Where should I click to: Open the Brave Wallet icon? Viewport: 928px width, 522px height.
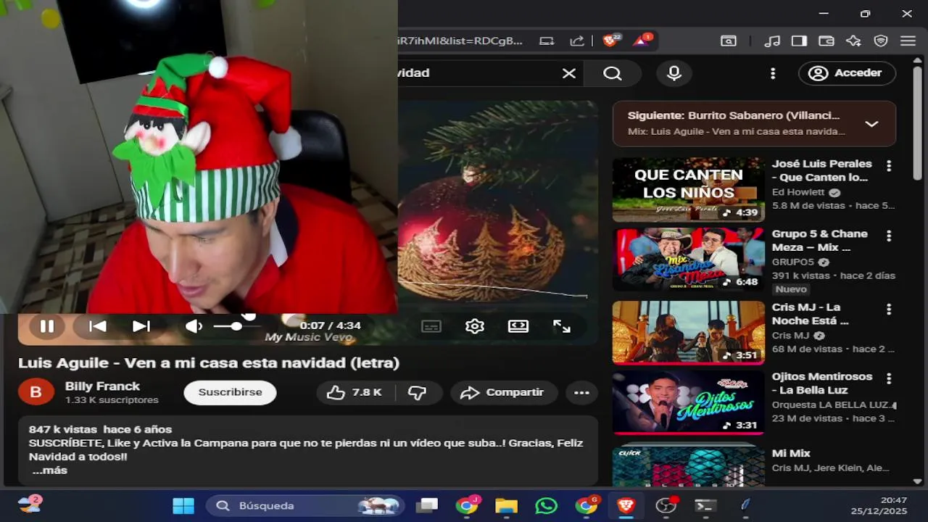coord(826,41)
